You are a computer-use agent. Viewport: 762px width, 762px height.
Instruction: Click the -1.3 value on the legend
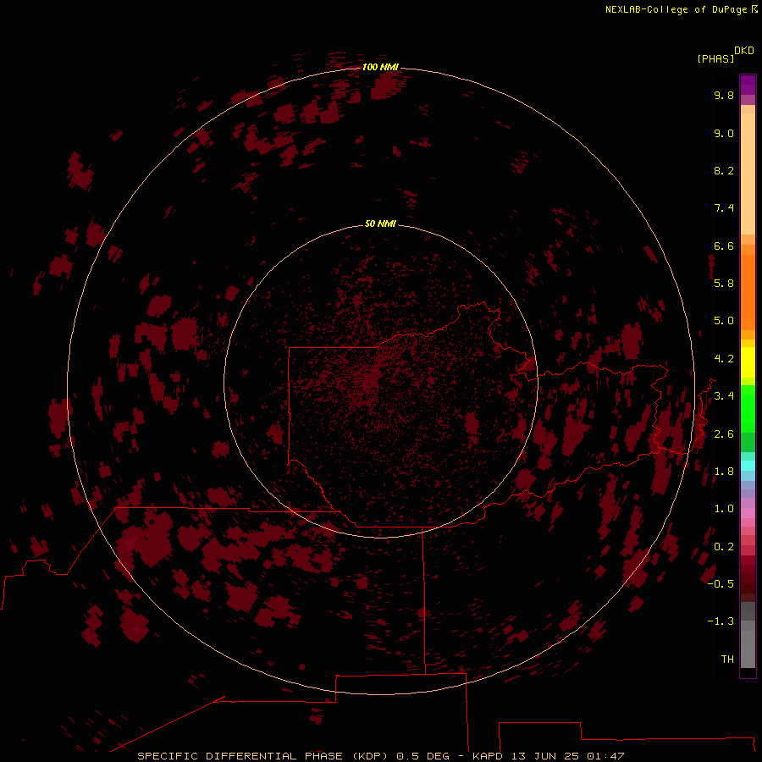(721, 621)
